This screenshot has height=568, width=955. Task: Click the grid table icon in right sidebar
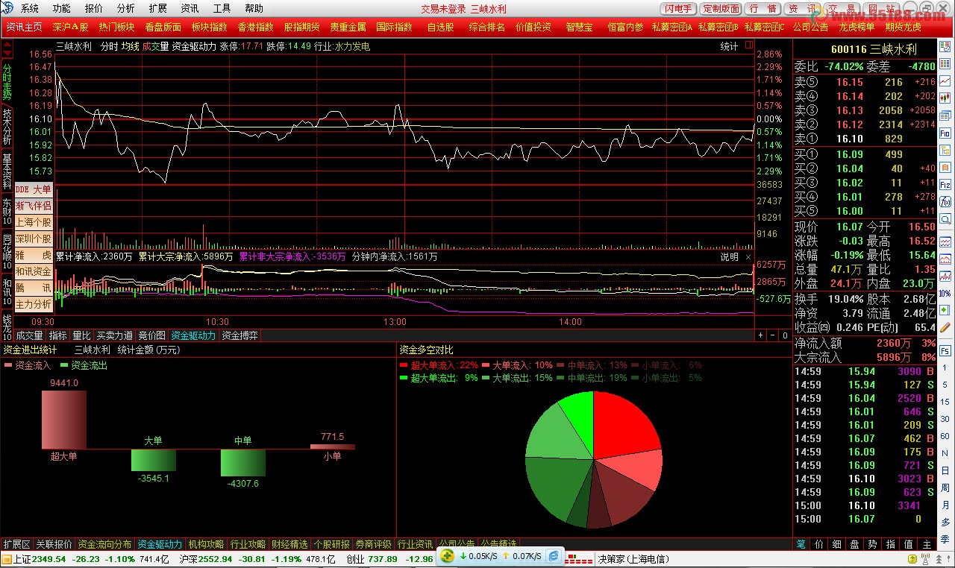pyautogui.click(x=945, y=63)
